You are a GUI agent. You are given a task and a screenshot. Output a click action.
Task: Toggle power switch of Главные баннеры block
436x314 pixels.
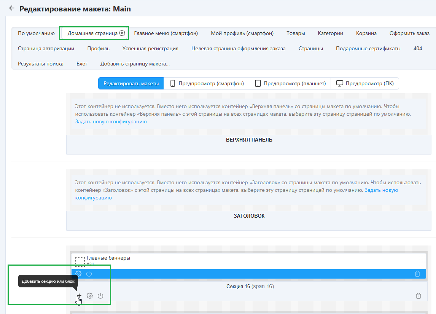(x=89, y=274)
